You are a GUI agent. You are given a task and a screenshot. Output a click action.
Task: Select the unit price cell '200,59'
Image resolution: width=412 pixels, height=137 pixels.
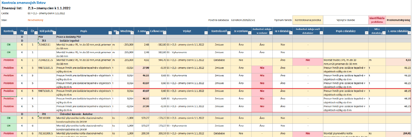pyautogui.click(x=142, y=134)
